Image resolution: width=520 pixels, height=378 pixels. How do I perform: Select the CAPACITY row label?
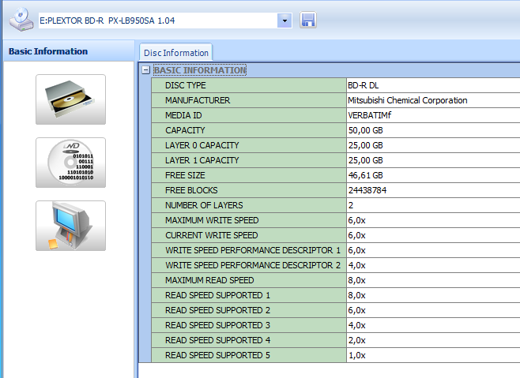coord(185,130)
